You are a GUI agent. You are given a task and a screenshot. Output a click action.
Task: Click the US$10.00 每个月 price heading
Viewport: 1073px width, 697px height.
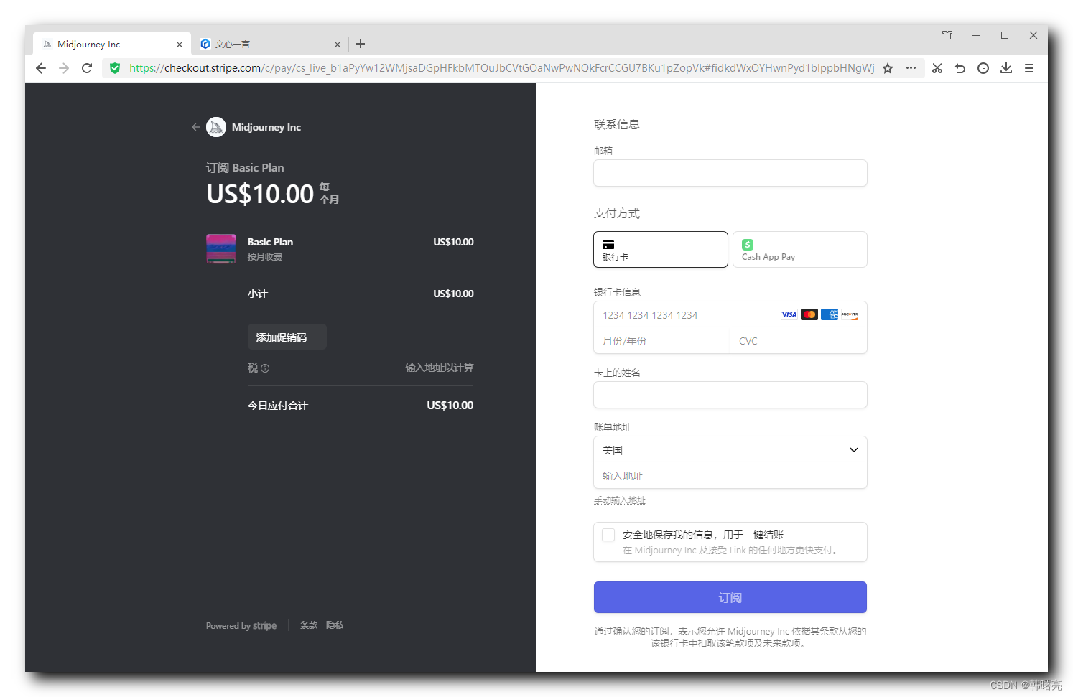pos(273,194)
